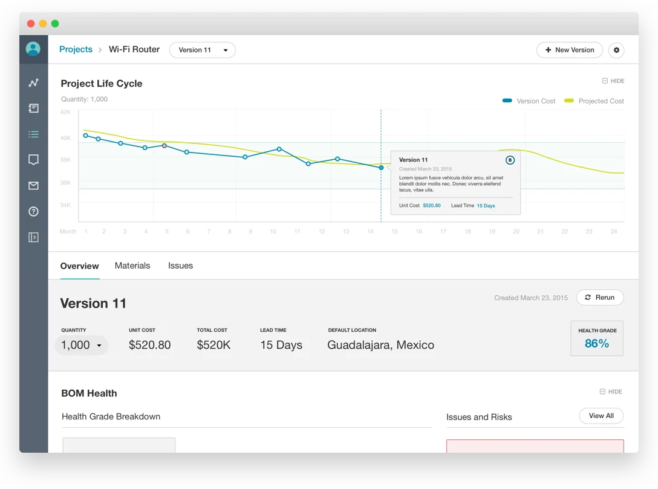Image resolution: width=658 pixels, height=489 pixels.
Task: Select the list view sidebar icon
Action: [x=34, y=134]
